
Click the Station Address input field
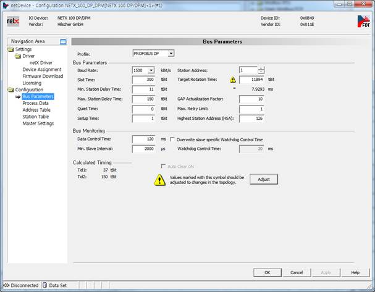pos(248,70)
